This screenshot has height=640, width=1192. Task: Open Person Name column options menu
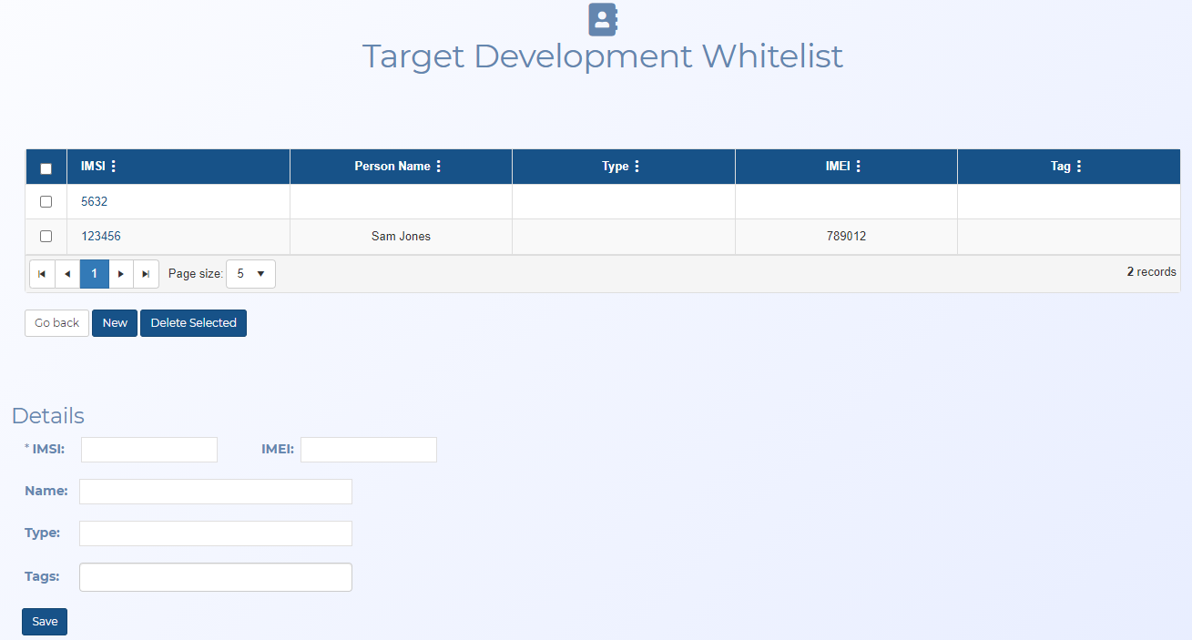tap(439, 167)
